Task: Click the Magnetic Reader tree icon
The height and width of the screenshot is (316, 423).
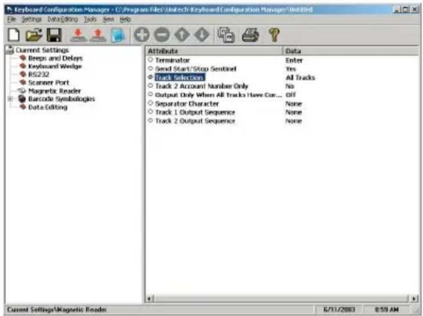Action: [22, 90]
